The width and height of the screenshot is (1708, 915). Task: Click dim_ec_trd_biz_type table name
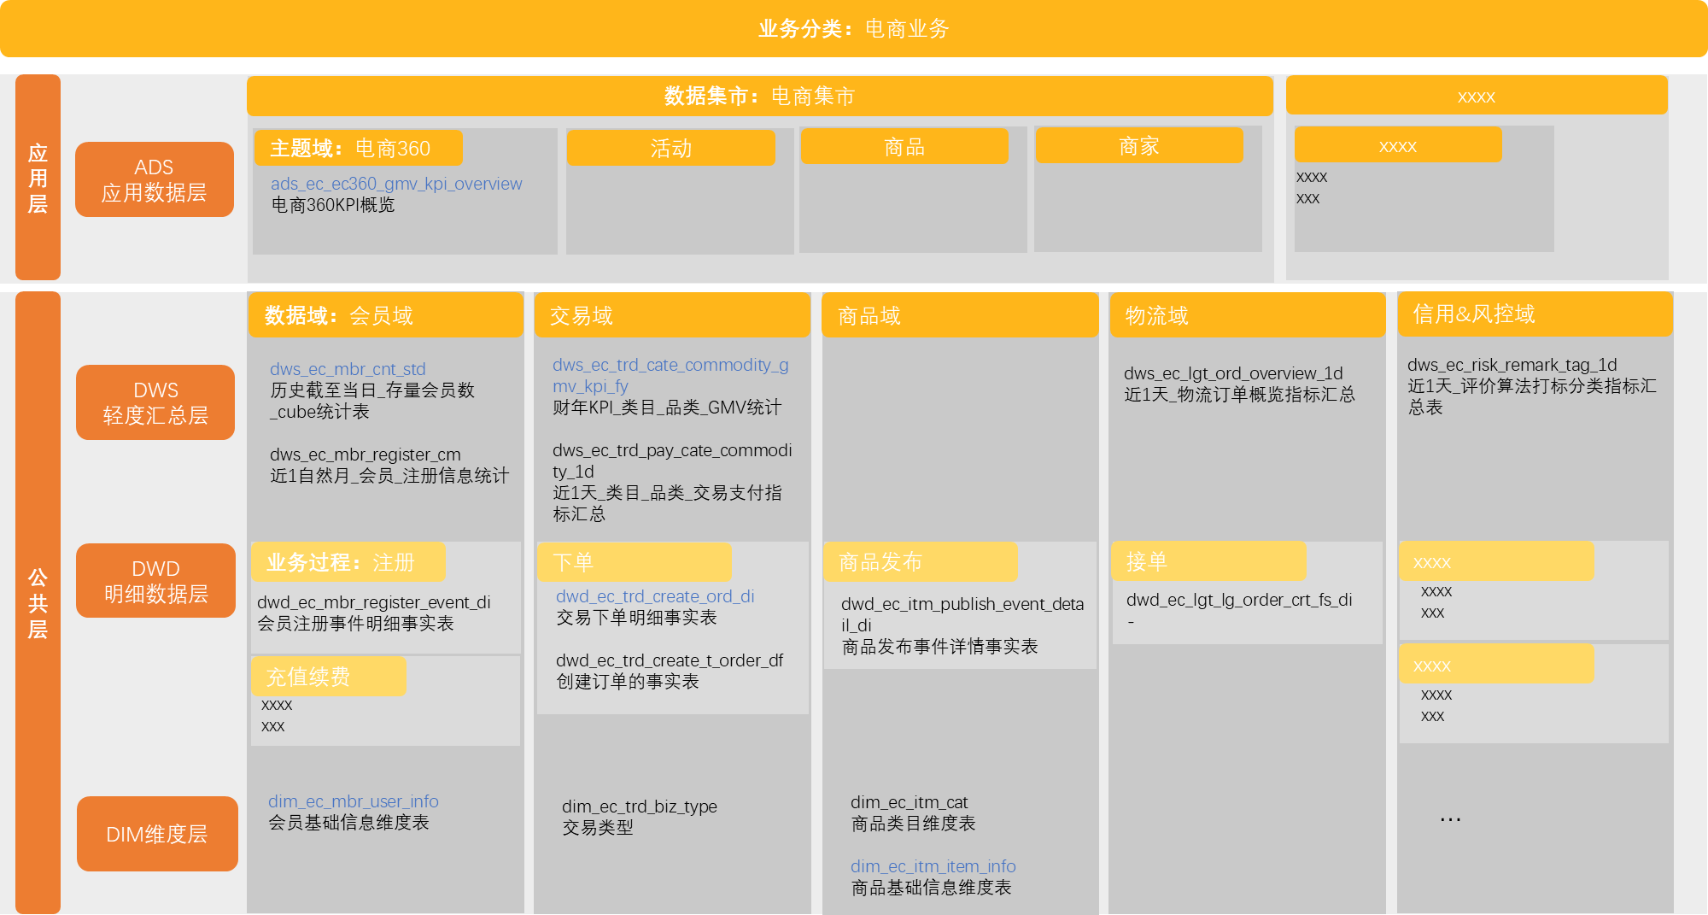coord(639,806)
